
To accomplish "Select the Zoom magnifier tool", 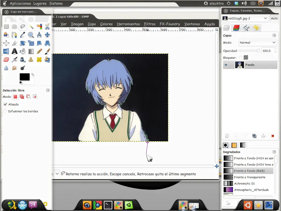I will [31, 35].
